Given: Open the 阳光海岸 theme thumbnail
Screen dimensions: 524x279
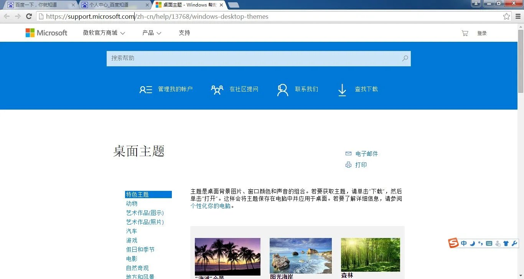Looking at the screenshot, I should (300, 256).
